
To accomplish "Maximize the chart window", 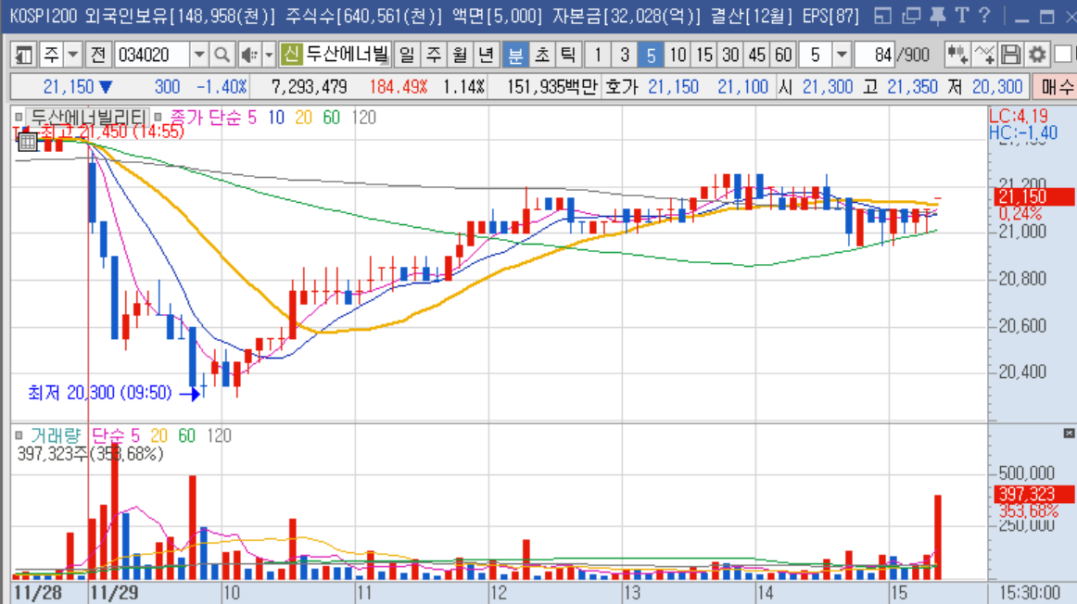I will click(x=1047, y=17).
